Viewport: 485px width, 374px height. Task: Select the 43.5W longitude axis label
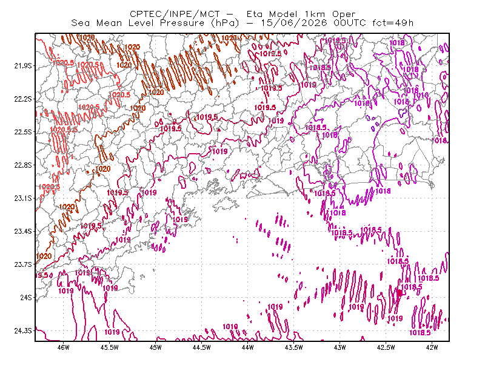point(294,347)
